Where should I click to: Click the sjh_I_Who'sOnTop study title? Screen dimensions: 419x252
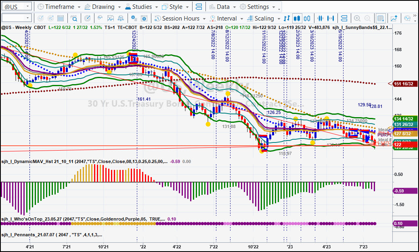click(x=83, y=219)
